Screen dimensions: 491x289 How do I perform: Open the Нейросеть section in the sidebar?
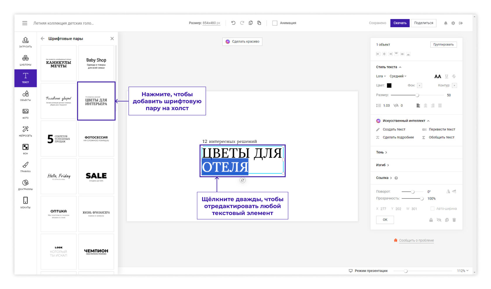coord(25,131)
